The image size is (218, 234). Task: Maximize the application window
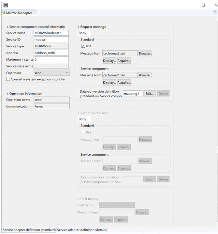point(203,5)
